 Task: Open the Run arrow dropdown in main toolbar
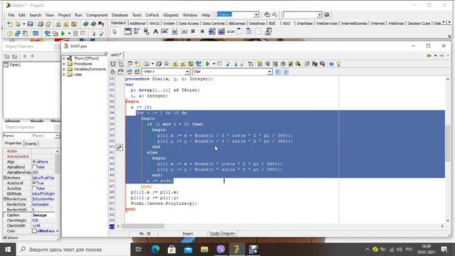[x=69, y=33]
